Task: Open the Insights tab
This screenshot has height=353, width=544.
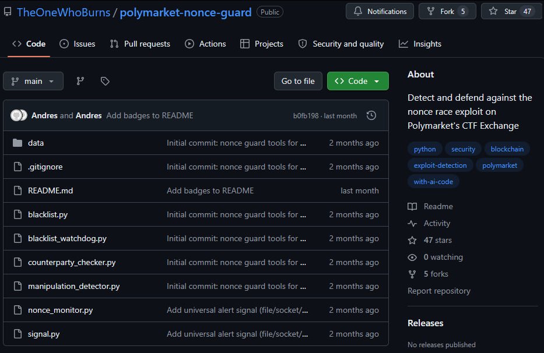Action: (x=420, y=44)
